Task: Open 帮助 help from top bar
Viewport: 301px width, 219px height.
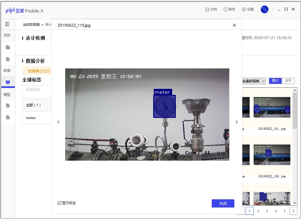Action: (x=229, y=9)
